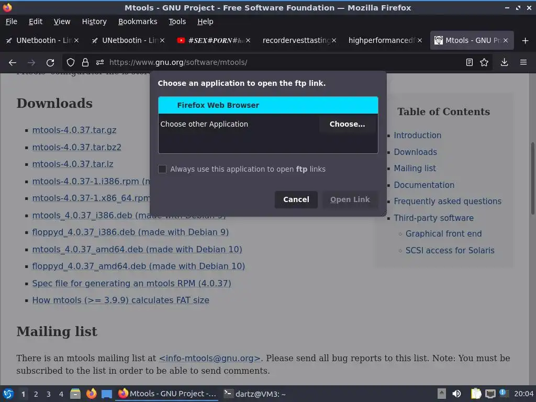
Task: Open the View menu
Action: (62, 21)
